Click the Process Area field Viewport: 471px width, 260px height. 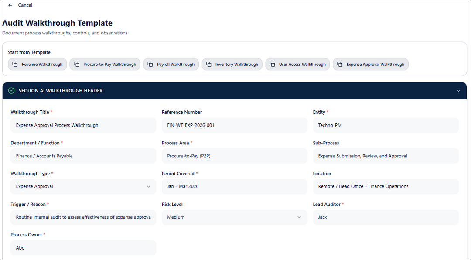coord(235,156)
